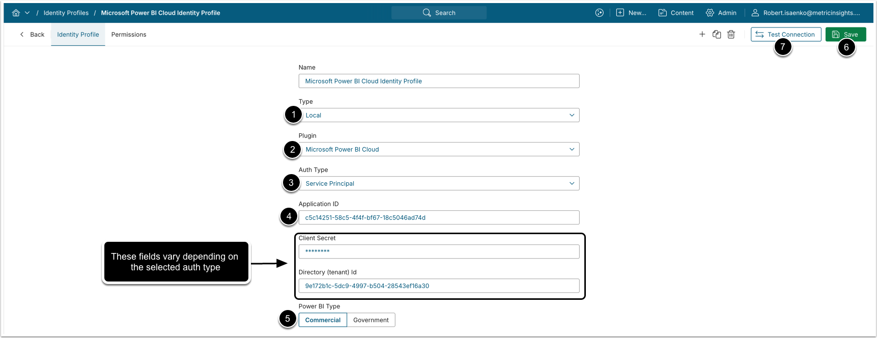Open the face icon in header
Image resolution: width=877 pixels, height=338 pixels.
599,13
